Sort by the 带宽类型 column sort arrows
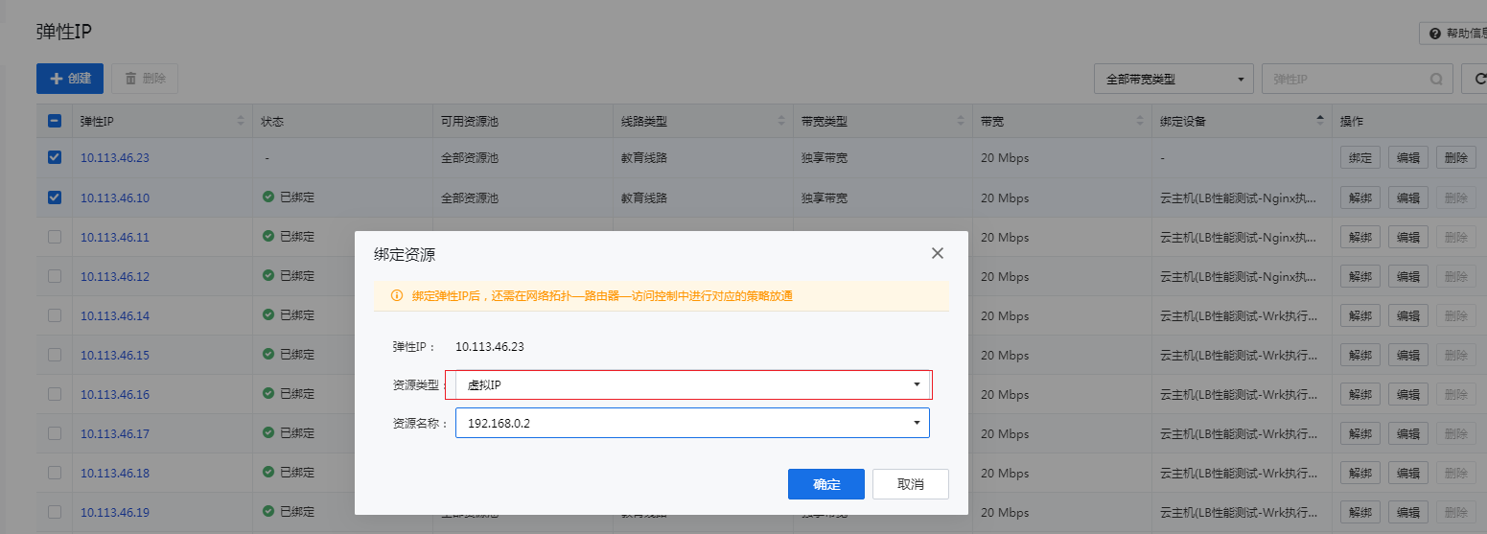This screenshot has width=1487, height=534. [961, 121]
